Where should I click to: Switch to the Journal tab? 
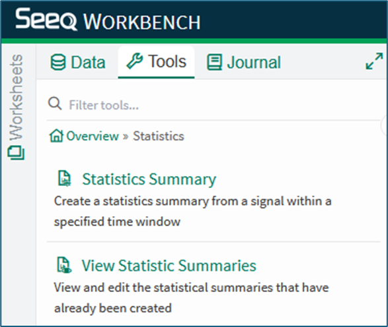click(x=244, y=62)
